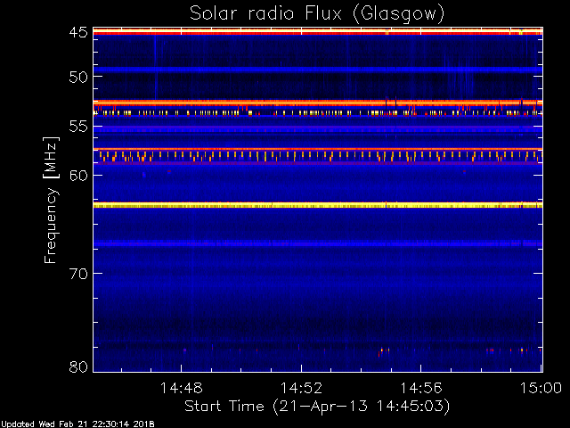Click the bright yellow emission band near 63 MHz
The image size is (570, 428).
coord(318,206)
